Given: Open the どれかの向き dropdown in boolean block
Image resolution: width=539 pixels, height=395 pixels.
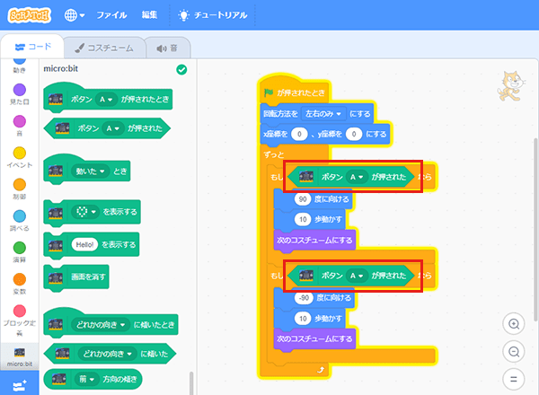Looking at the screenshot, I should (107, 354).
